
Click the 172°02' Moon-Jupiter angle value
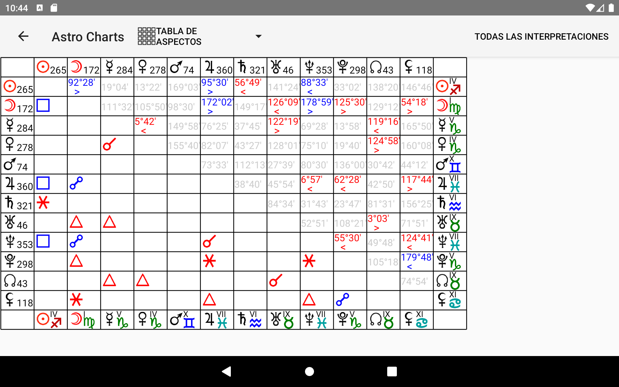click(x=217, y=102)
